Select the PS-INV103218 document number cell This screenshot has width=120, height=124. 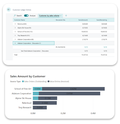pyautogui.click(x=61, y=47)
